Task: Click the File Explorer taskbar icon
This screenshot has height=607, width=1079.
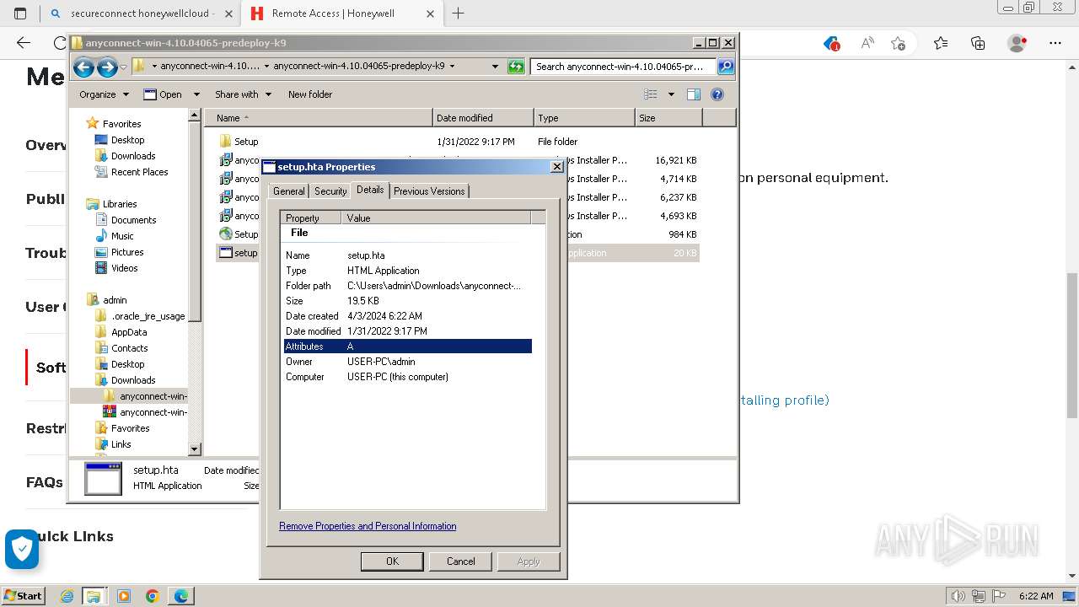Action: [94, 596]
